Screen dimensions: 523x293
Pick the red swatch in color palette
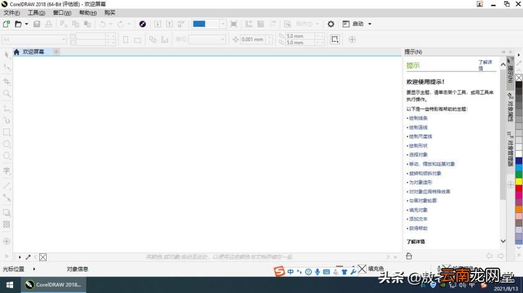coord(519,188)
